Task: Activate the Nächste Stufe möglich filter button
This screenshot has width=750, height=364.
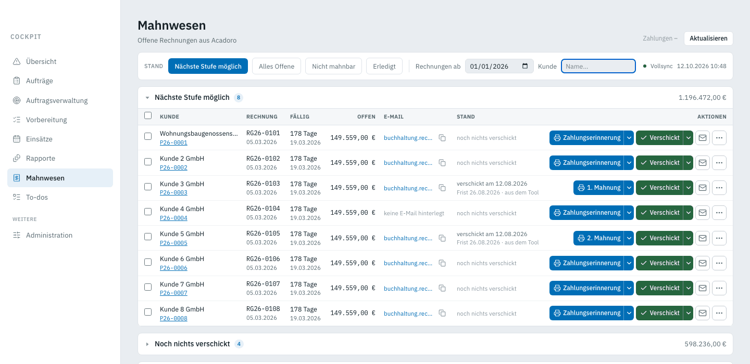Action: point(208,66)
